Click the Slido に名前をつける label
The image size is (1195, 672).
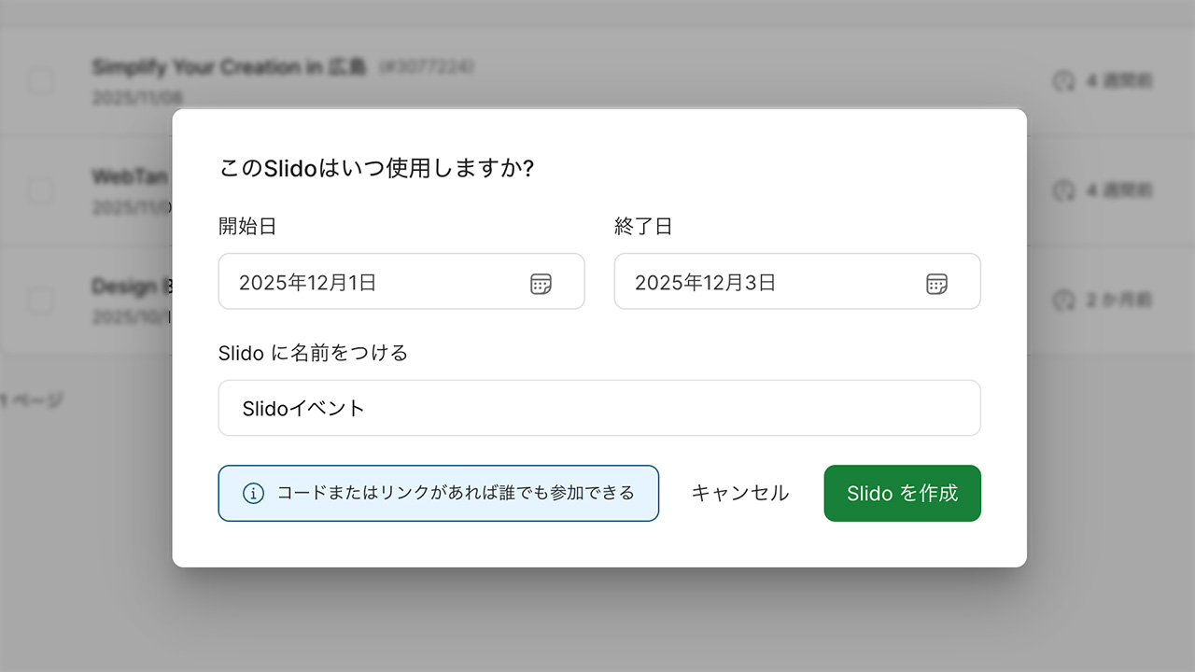point(313,353)
